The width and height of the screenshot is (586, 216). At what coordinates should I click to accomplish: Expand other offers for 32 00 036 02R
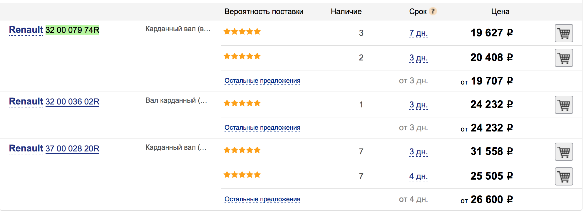262,128
